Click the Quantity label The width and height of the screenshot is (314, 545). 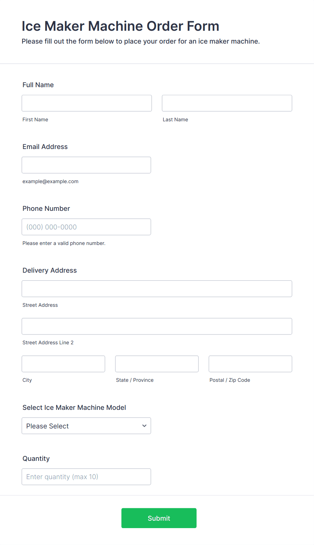click(36, 459)
